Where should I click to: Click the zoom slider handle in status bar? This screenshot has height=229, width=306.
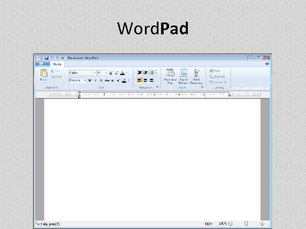click(x=246, y=224)
